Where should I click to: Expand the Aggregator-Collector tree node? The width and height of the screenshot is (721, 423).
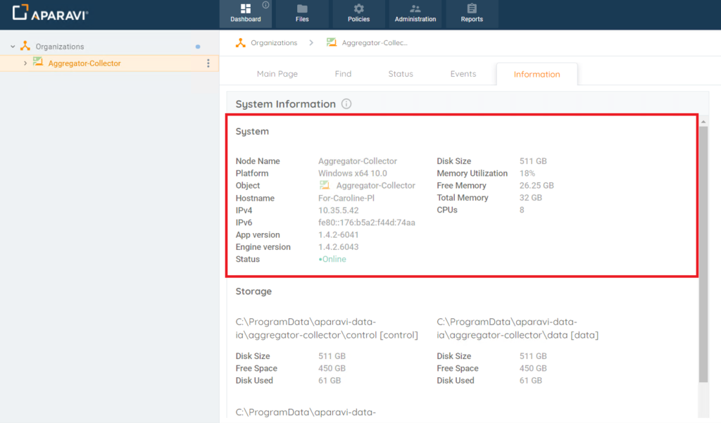(x=25, y=63)
